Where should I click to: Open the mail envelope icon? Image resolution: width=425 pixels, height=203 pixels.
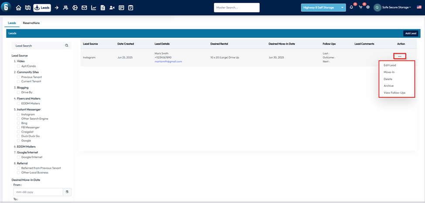84,8
